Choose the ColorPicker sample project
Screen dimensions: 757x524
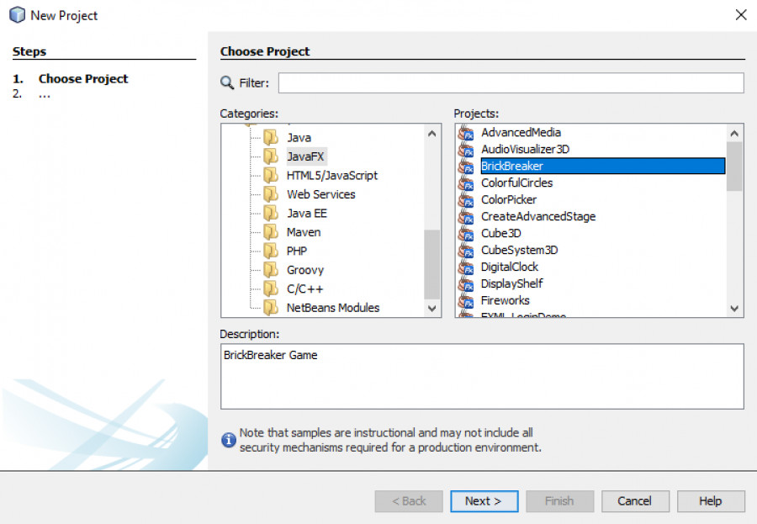click(509, 199)
